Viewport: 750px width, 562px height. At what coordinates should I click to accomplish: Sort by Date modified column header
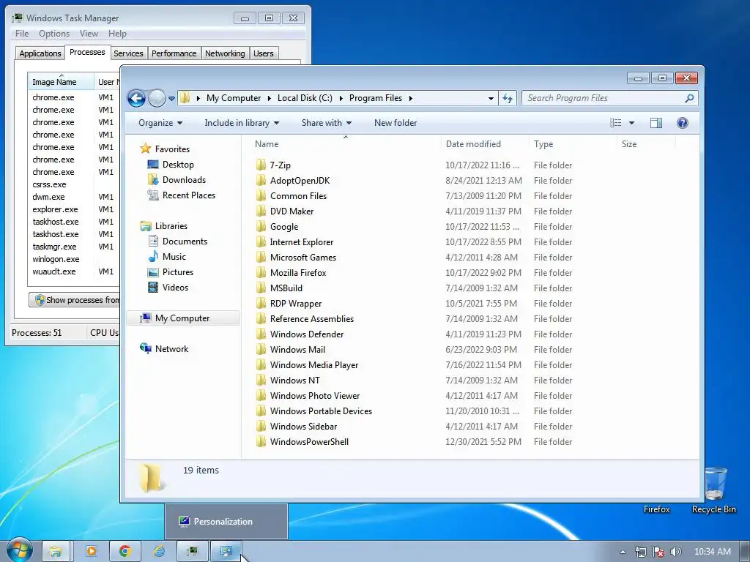click(x=485, y=144)
